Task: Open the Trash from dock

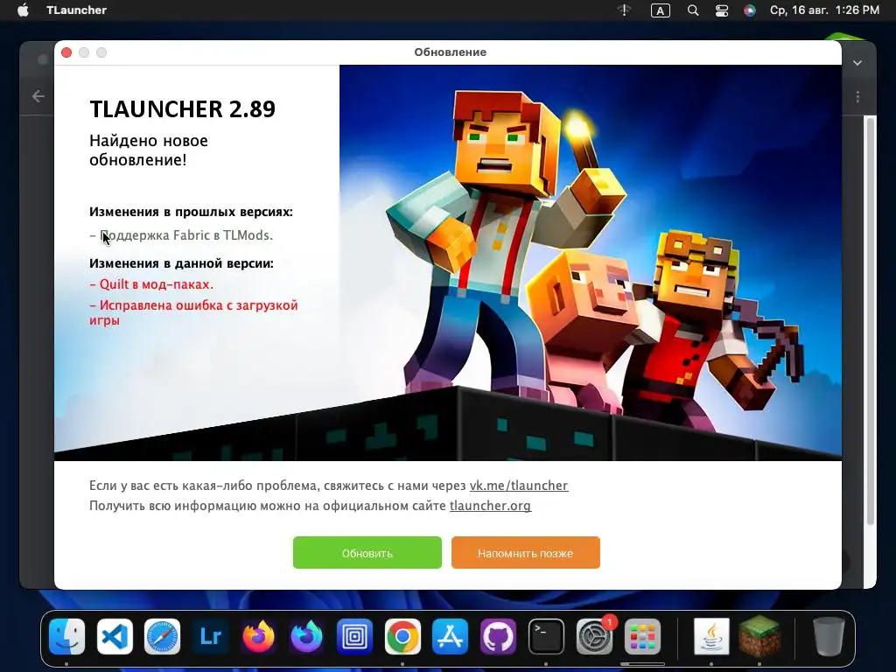Action: point(829,636)
